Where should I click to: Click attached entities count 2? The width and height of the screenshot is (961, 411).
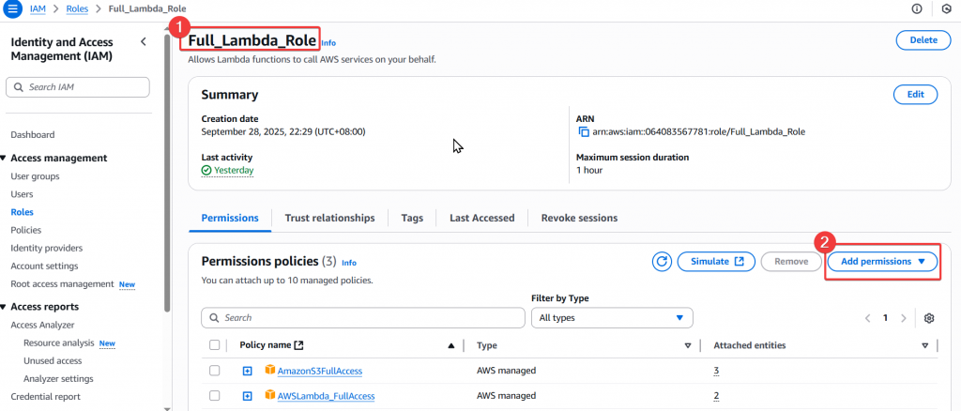716,396
